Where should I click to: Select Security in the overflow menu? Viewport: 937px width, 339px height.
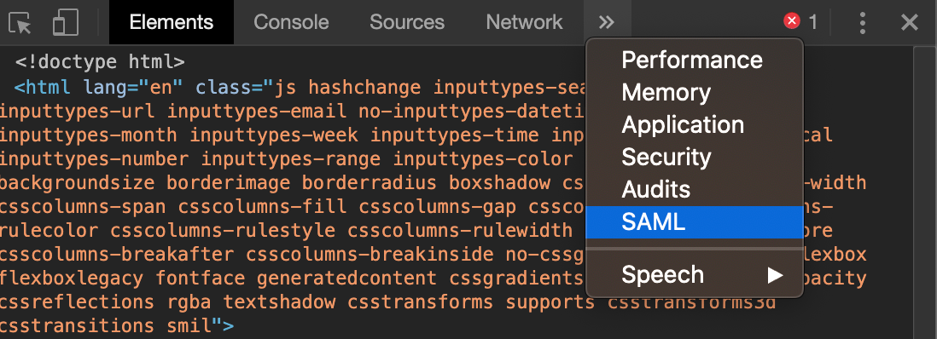[695, 157]
